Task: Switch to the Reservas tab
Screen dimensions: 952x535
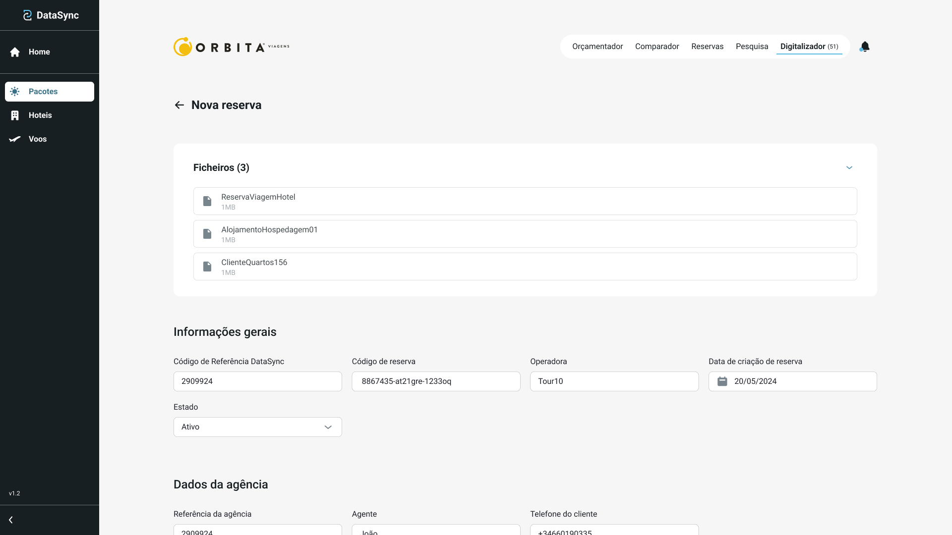Action: pos(707,47)
